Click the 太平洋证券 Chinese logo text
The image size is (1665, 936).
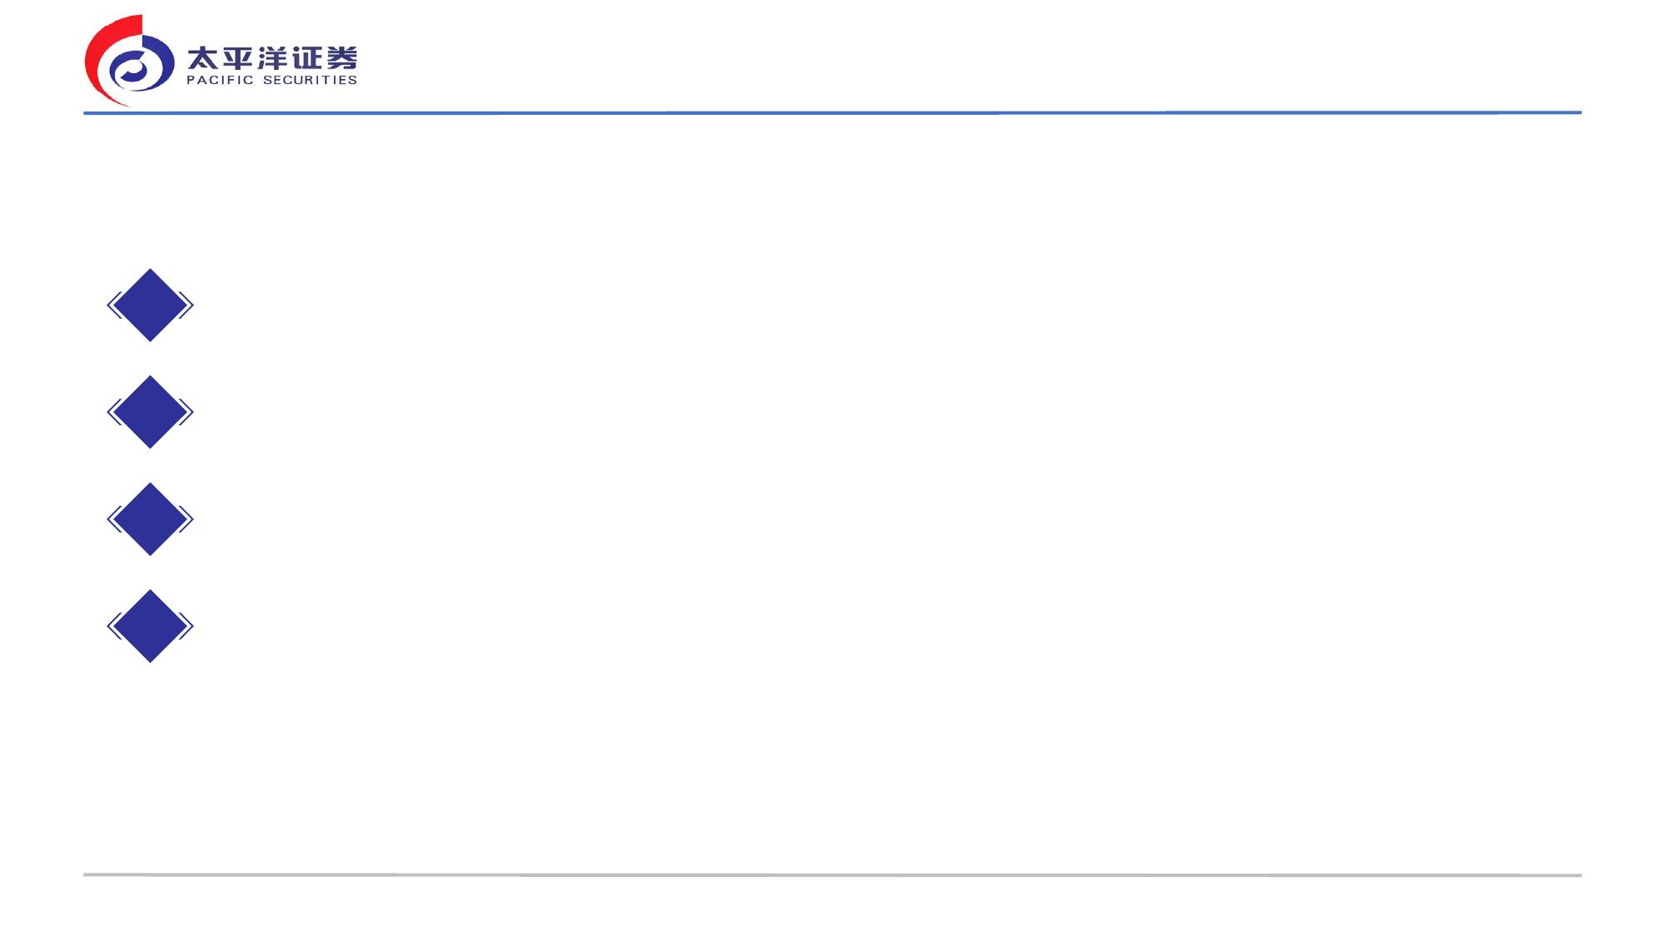[x=272, y=58]
